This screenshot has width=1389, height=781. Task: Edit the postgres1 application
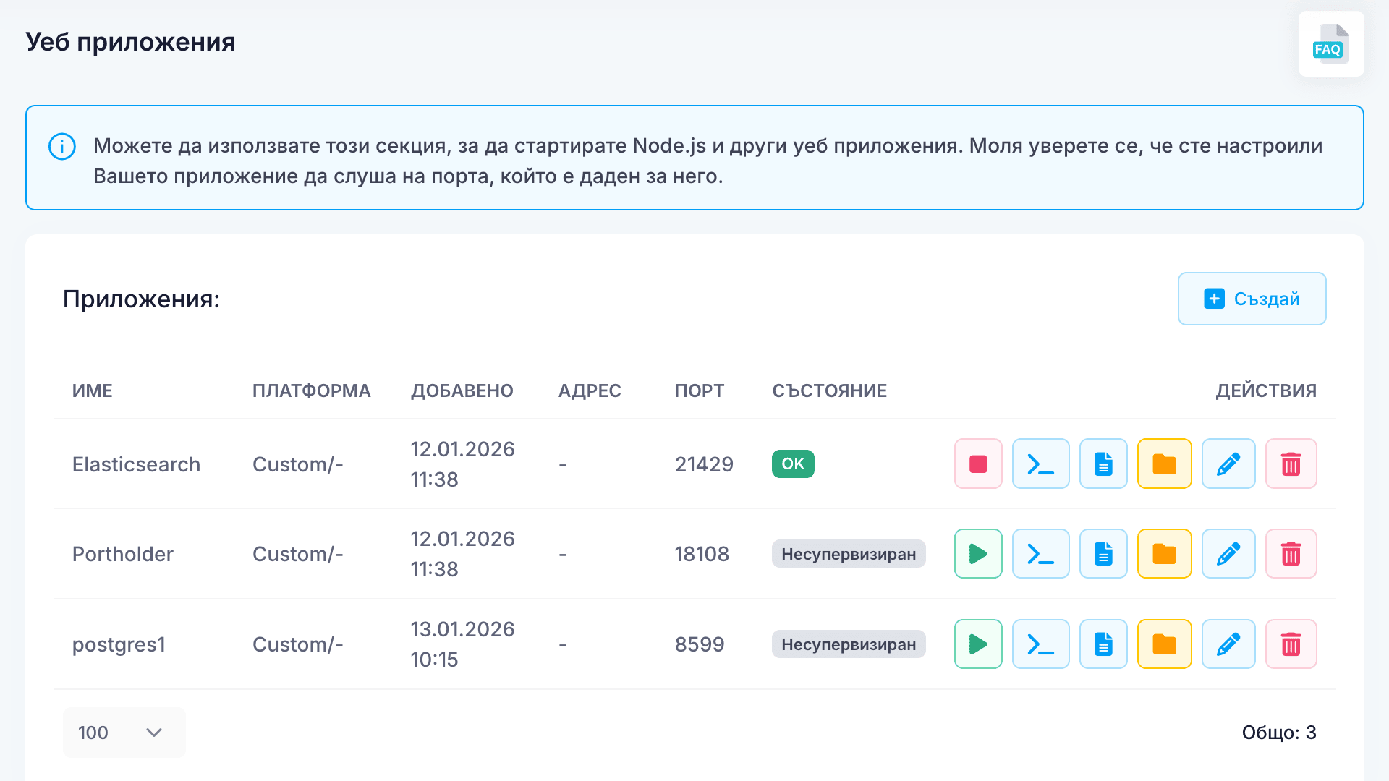click(1228, 644)
